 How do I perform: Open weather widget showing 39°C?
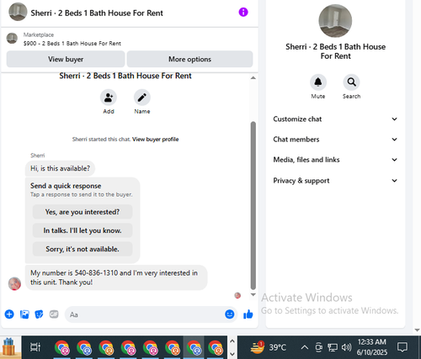click(x=268, y=347)
